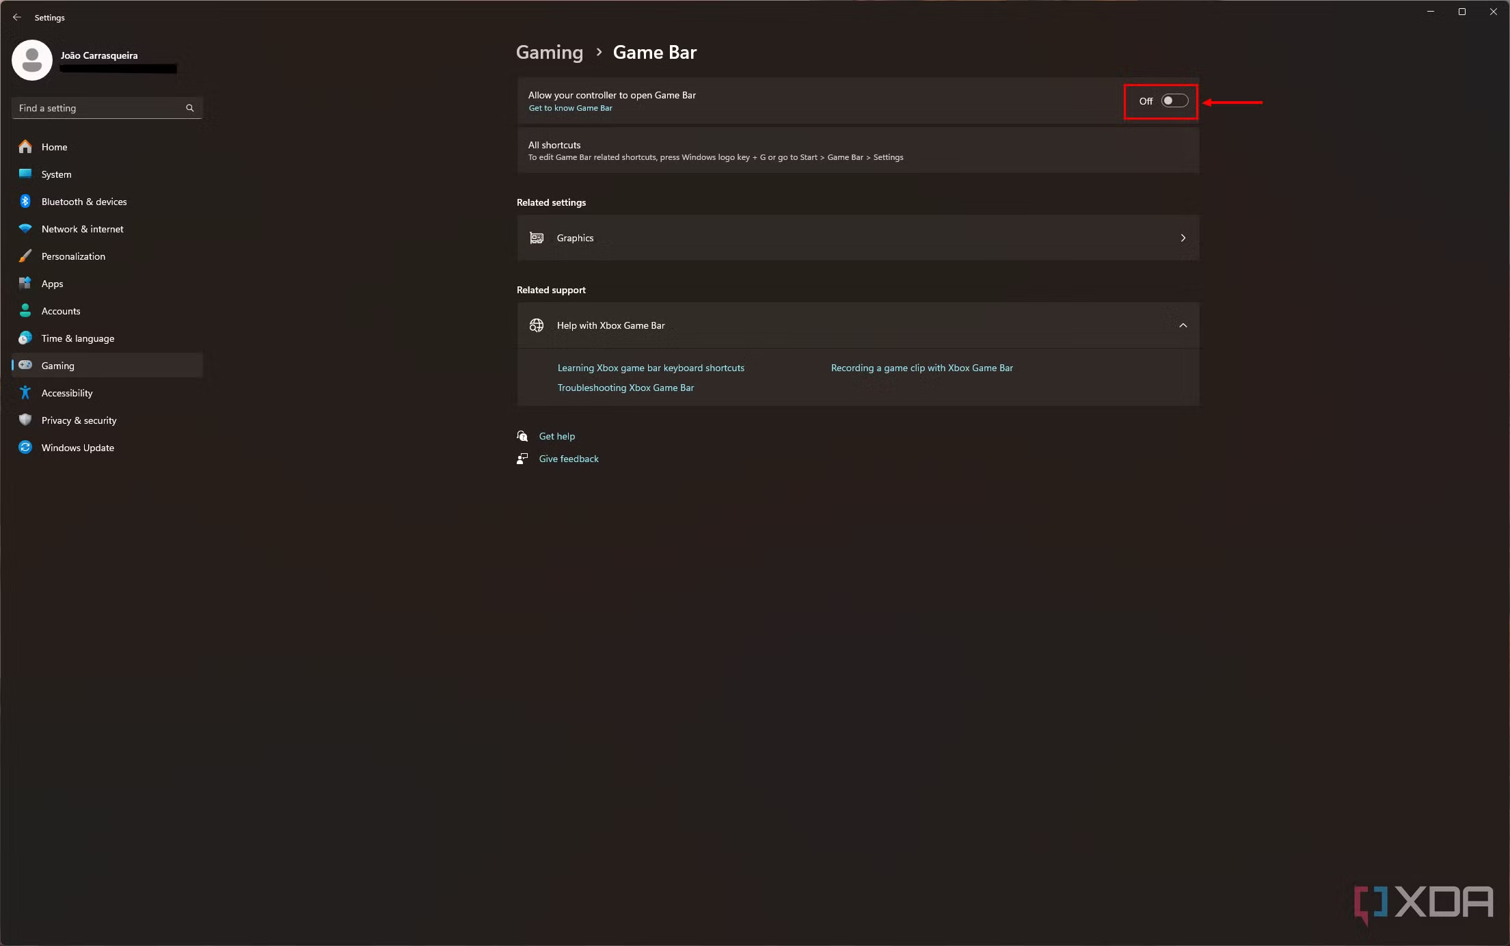Go back using the arrow icon

17,17
